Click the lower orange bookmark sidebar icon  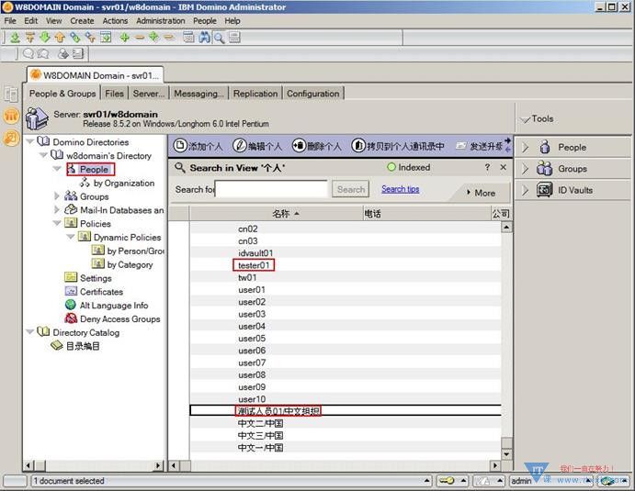11,139
